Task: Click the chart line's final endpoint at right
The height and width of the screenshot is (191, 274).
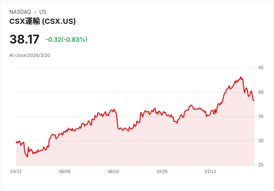Action: 254,101
